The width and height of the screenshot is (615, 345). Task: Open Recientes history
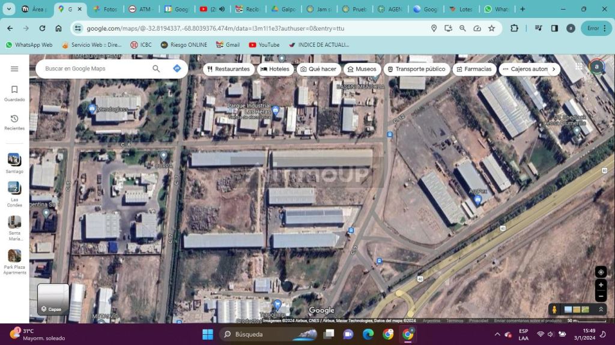(14, 122)
